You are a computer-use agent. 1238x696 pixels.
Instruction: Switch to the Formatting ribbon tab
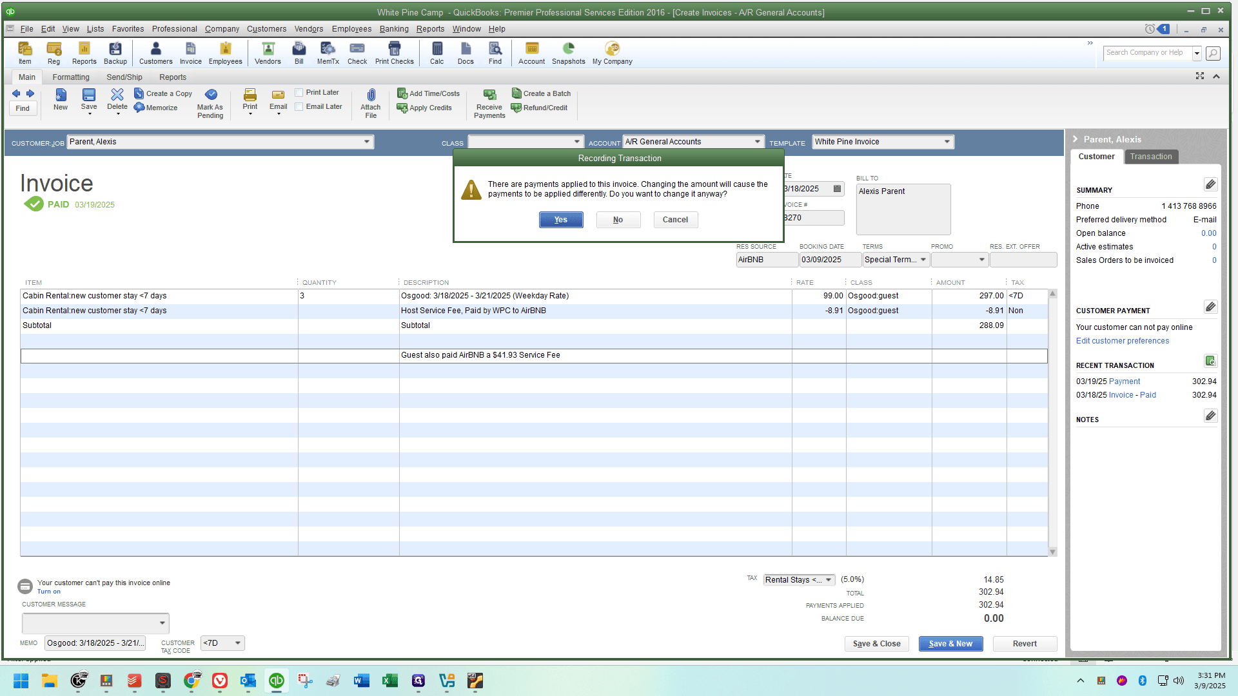point(71,77)
